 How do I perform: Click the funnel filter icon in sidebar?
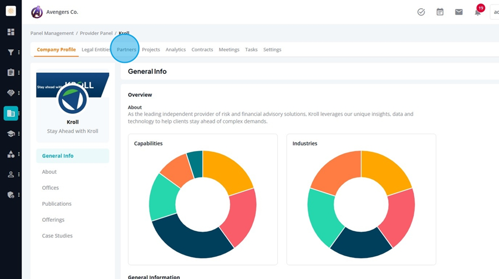(x=11, y=52)
